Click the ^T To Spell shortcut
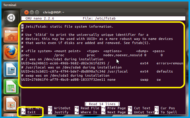This screenshot has width=190, height=118. point(166,112)
